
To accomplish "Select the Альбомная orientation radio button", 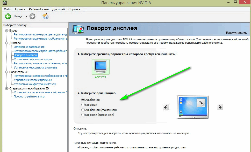I will click(83, 100).
